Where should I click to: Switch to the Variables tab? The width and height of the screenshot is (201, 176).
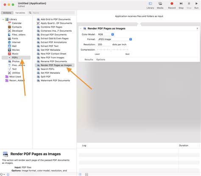click(x=20, y=13)
